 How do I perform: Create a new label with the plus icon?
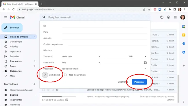(34, 84)
